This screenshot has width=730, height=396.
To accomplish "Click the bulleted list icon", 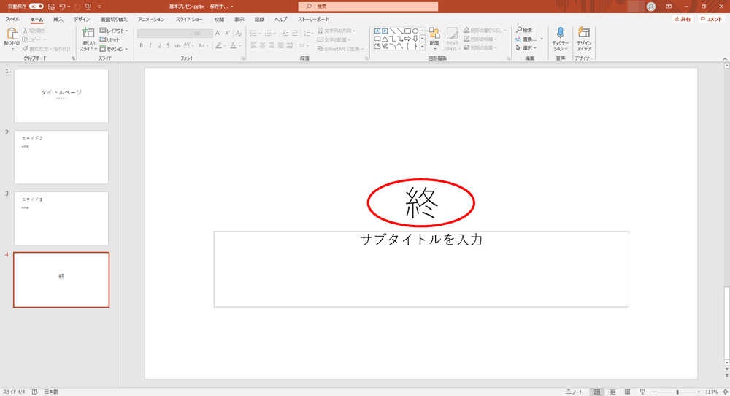I will (x=253, y=34).
